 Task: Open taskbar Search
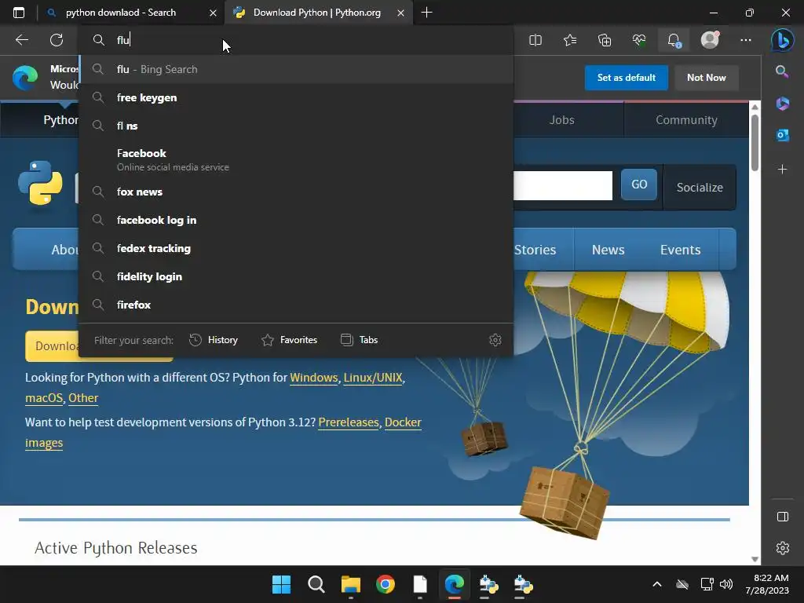click(x=316, y=584)
